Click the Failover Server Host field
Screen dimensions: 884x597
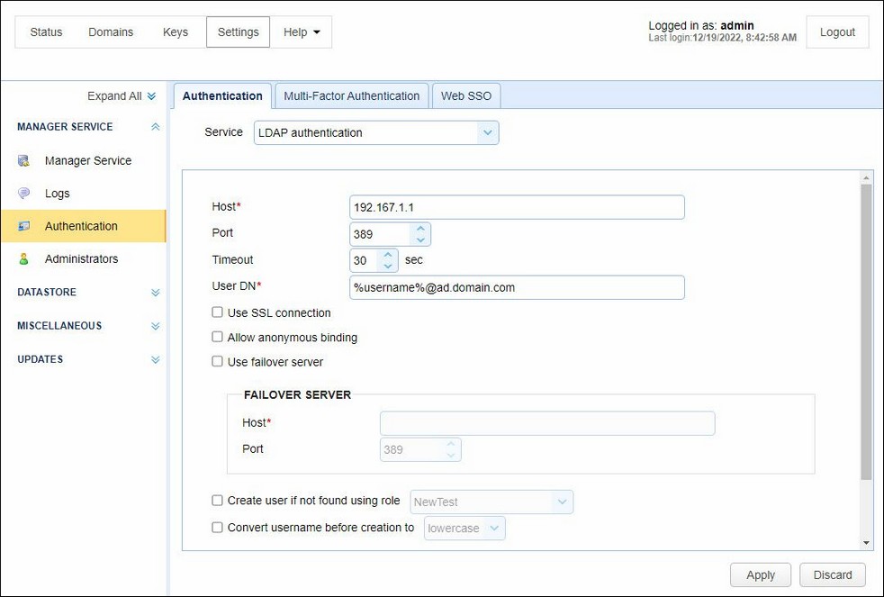coord(547,423)
